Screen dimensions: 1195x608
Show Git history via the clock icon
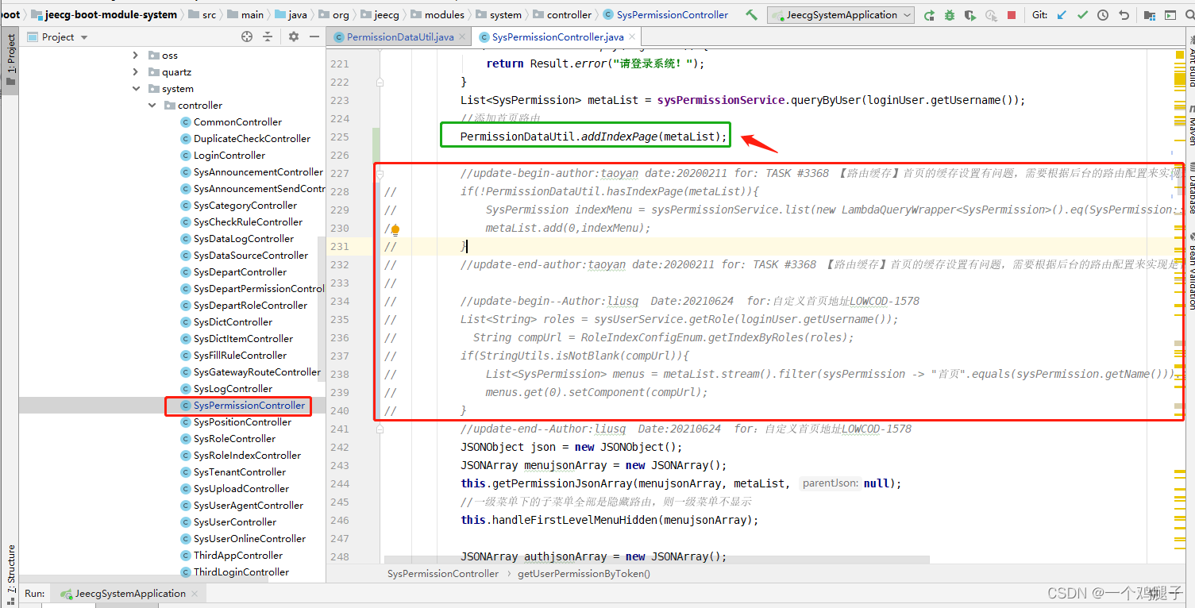[x=1103, y=15]
